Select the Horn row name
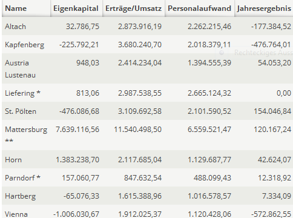This screenshot has height=218, width=293. pos(13,160)
